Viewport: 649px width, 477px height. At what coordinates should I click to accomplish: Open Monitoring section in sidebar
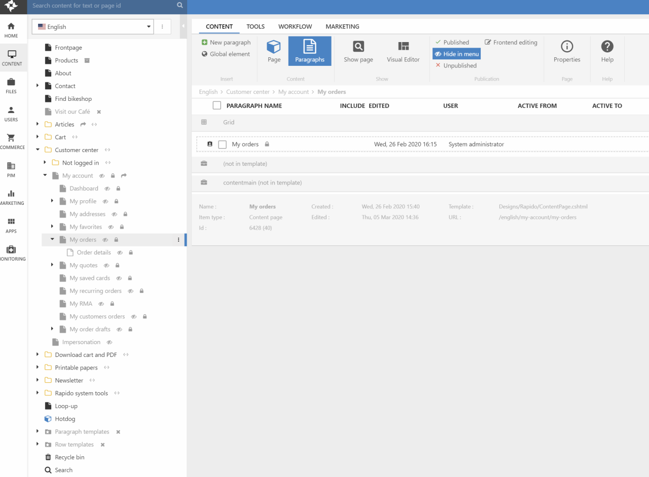coord(11,253)
